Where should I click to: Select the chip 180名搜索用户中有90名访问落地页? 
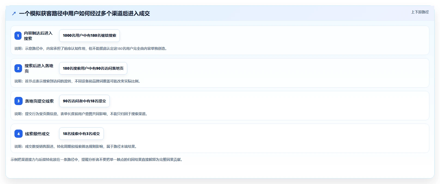click(93, 68)
